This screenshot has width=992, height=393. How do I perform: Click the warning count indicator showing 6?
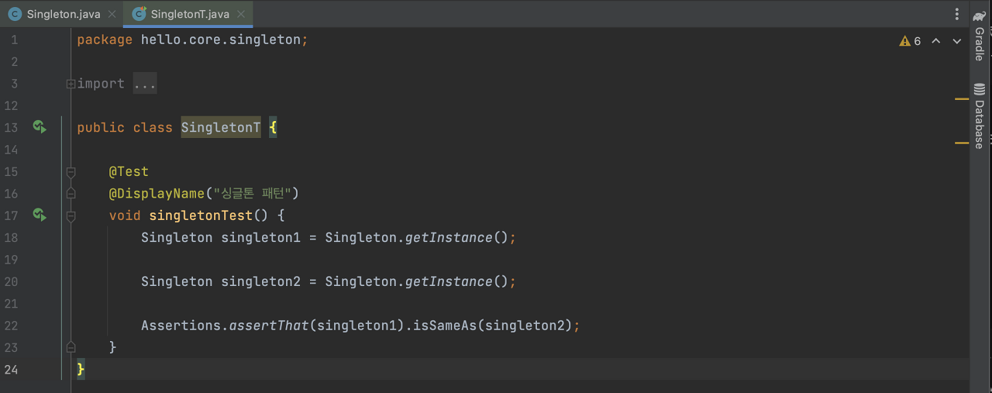point(910,41)
